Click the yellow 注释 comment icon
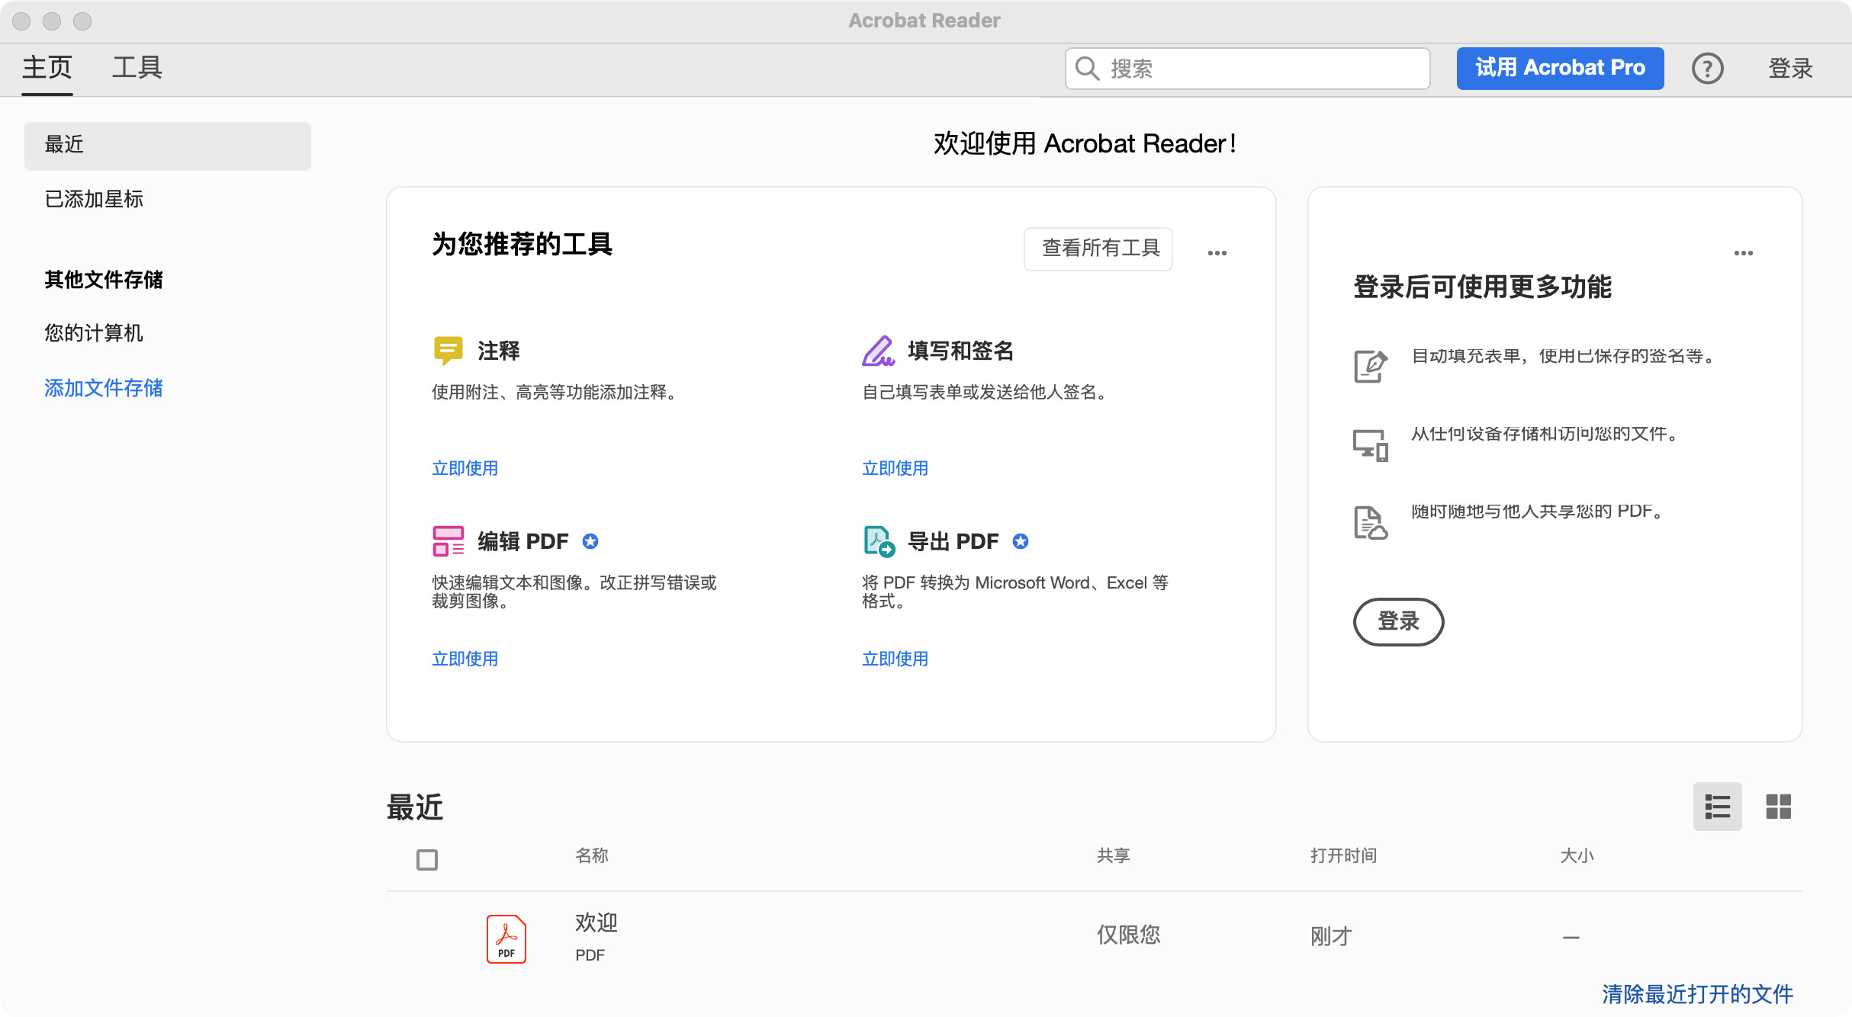The image size is (1852, 1017). (448, 351)
